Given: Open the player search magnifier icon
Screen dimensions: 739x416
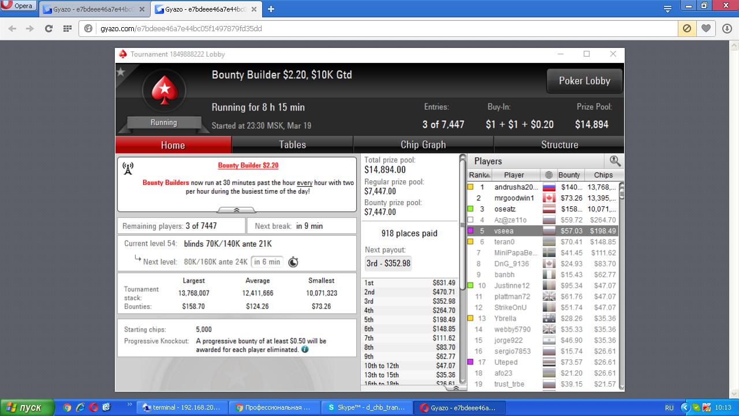Looking at the screenshot, I should [x=615, y=161].
